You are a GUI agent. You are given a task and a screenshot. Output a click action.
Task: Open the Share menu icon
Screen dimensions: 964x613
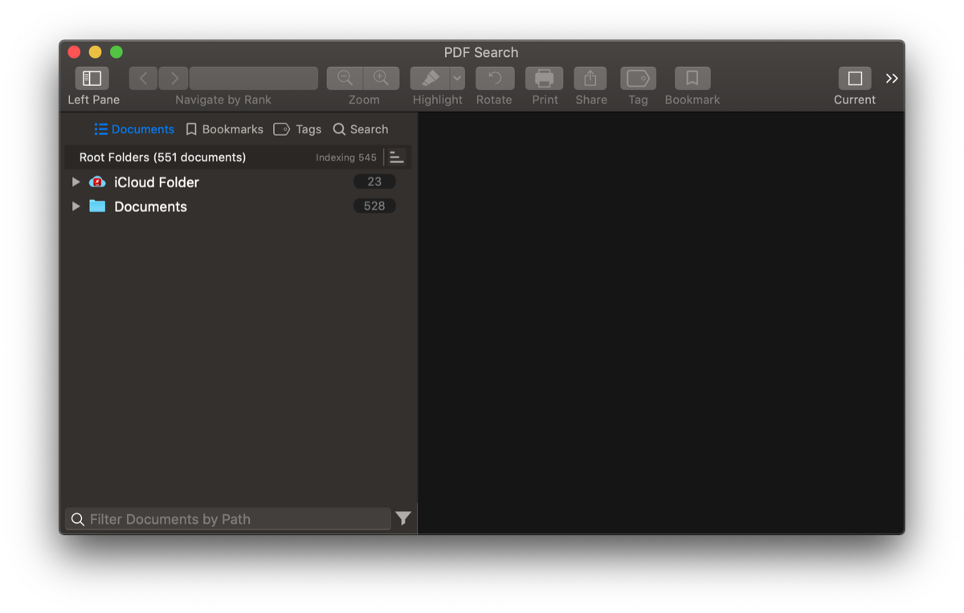click(590, 78)
